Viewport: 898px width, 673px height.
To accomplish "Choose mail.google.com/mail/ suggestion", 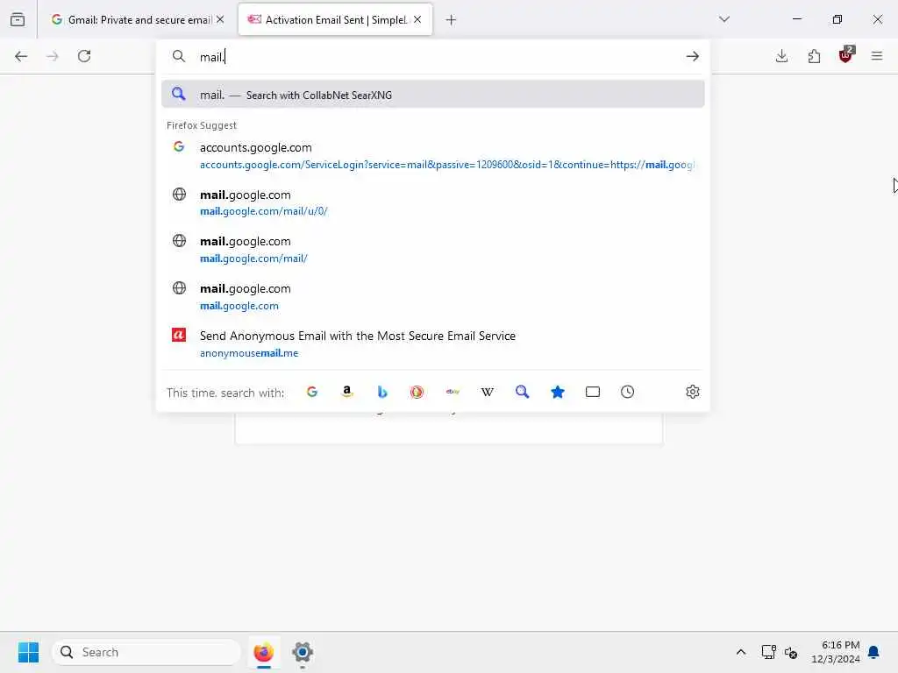I will 433,250.
